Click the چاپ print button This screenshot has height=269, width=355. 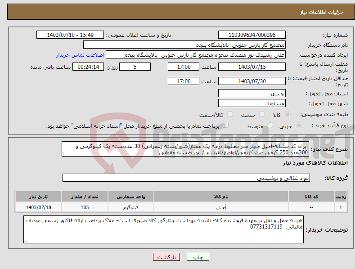(198, 257)
